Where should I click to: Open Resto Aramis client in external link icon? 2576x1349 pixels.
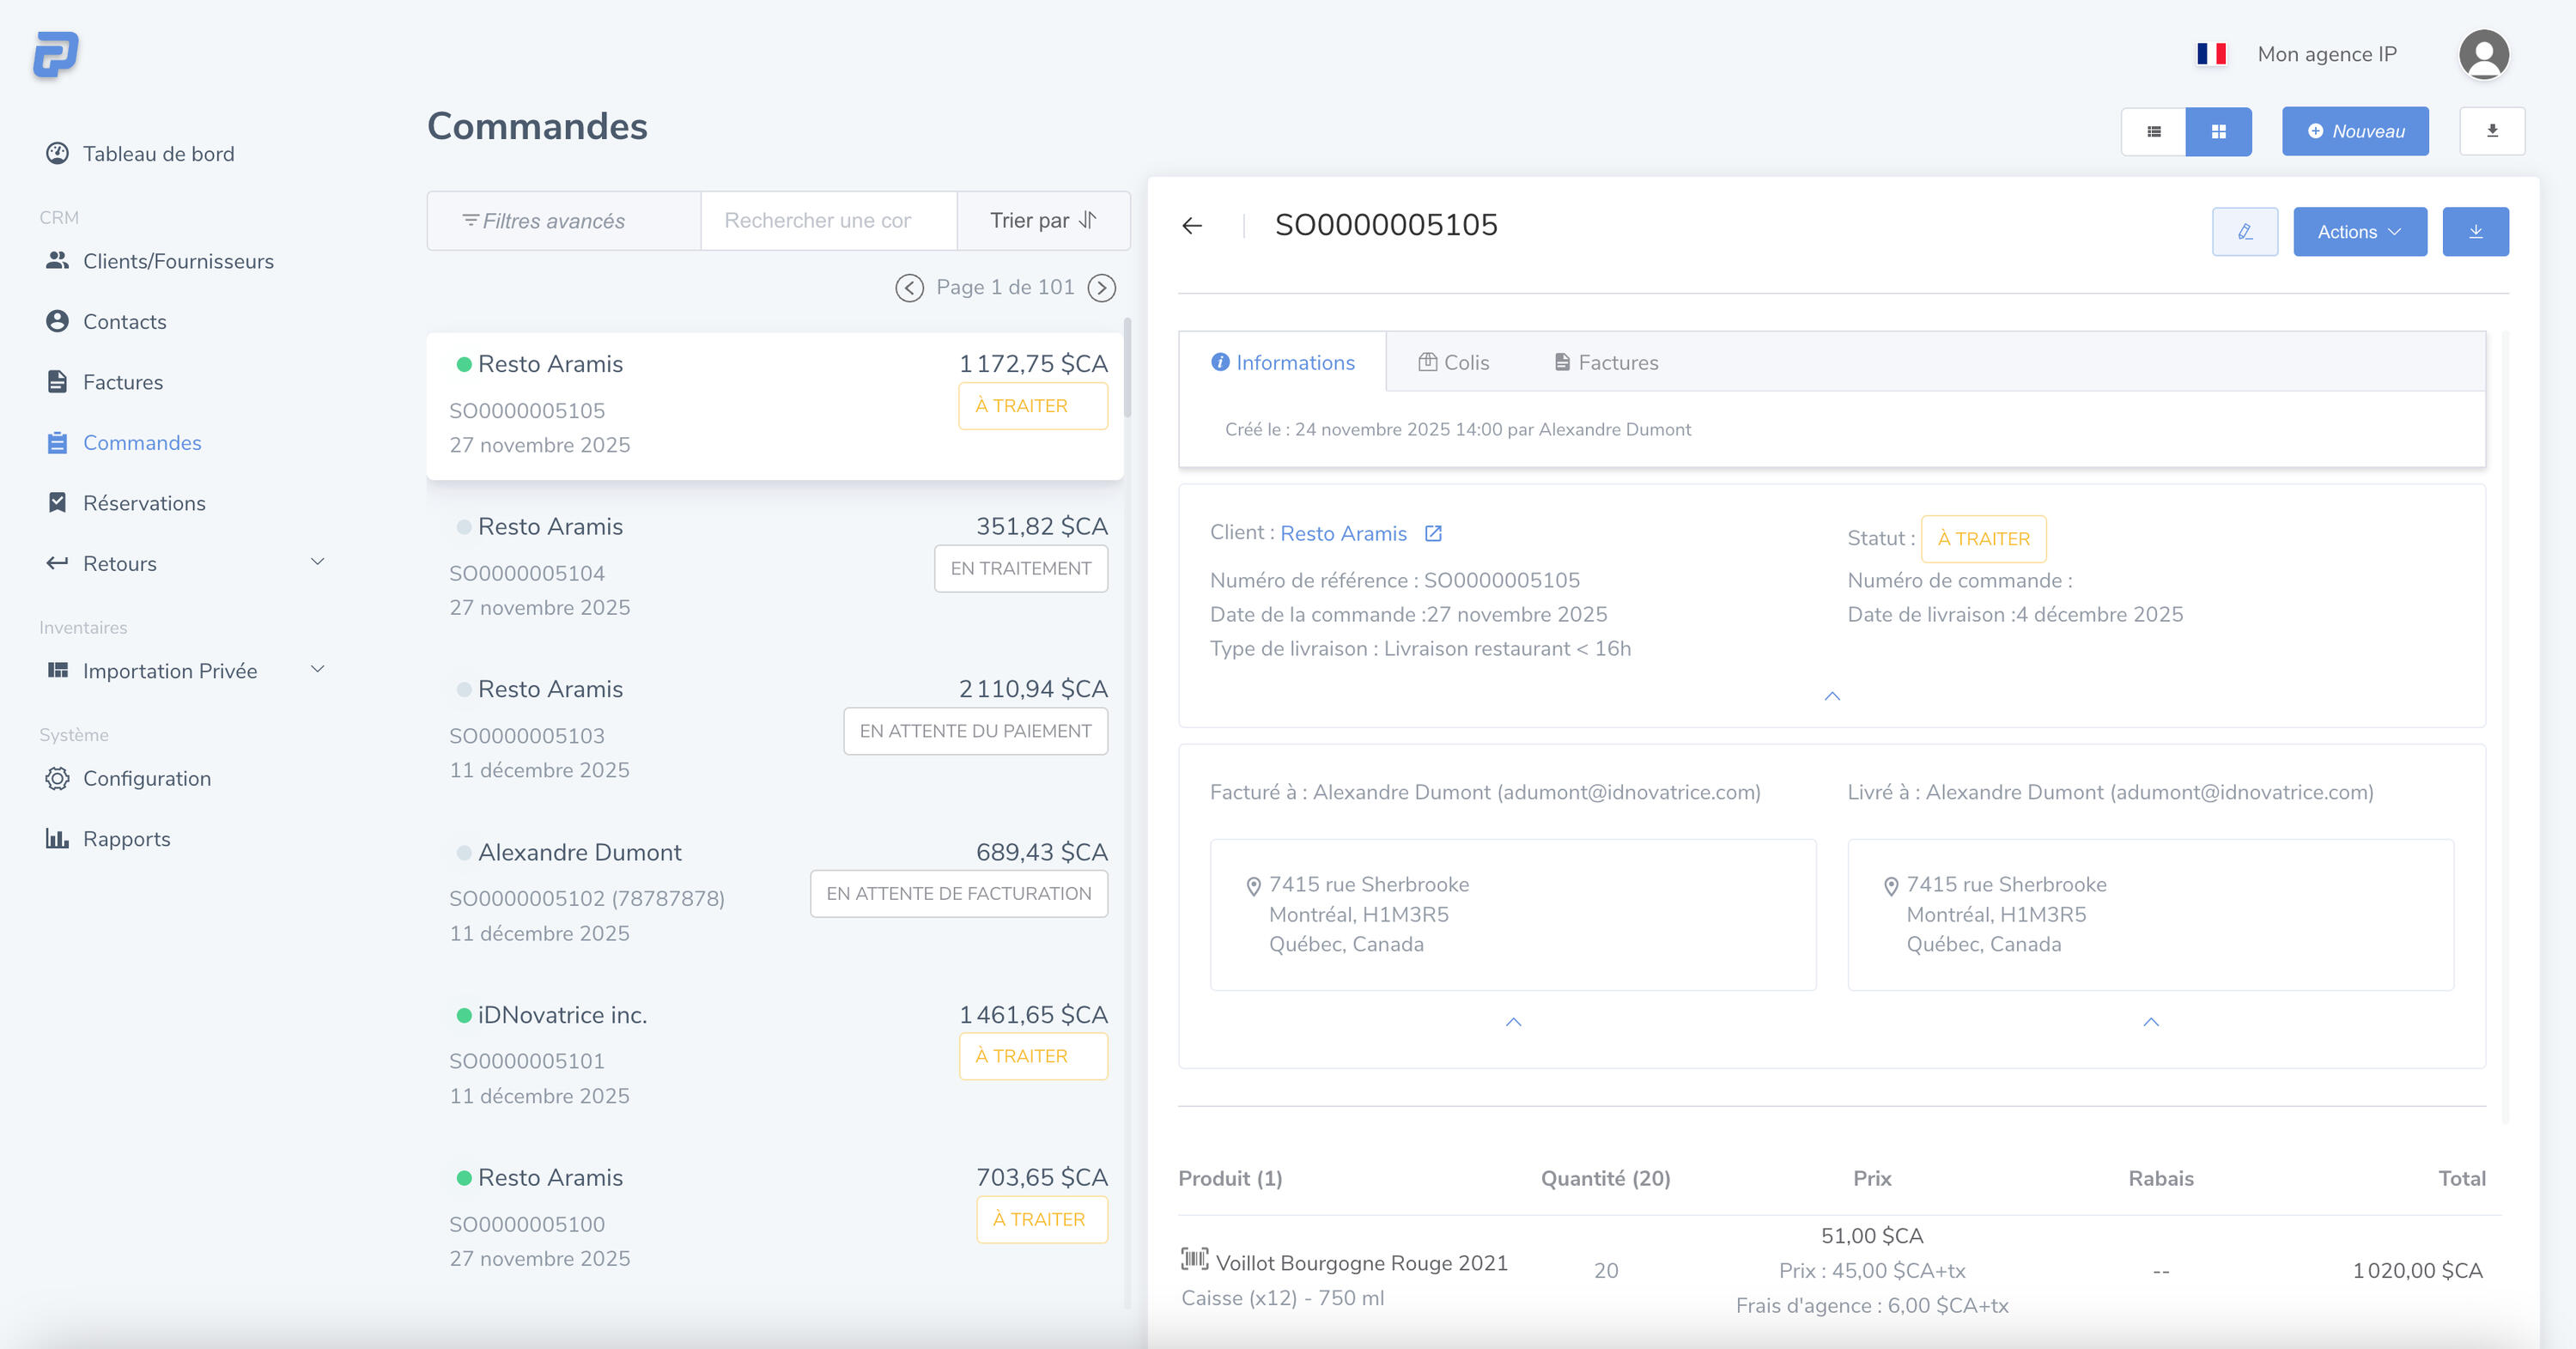[1433, 534]
